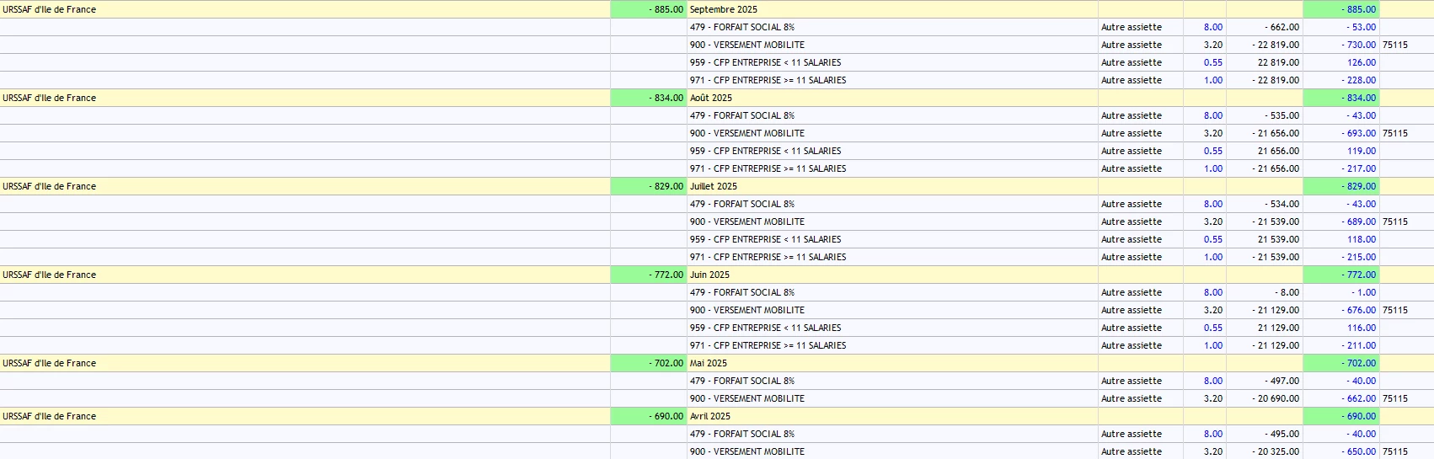Select 900 - VERSEMENT MOBILITE under Juillet 2025

click(x=892, y=221)
